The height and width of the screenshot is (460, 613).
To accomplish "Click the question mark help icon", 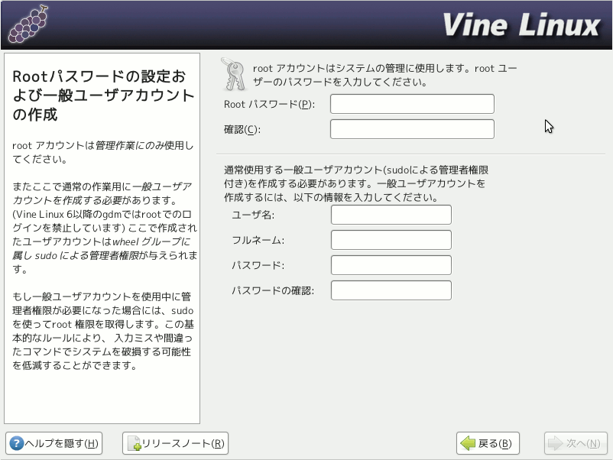I will 16,443.
